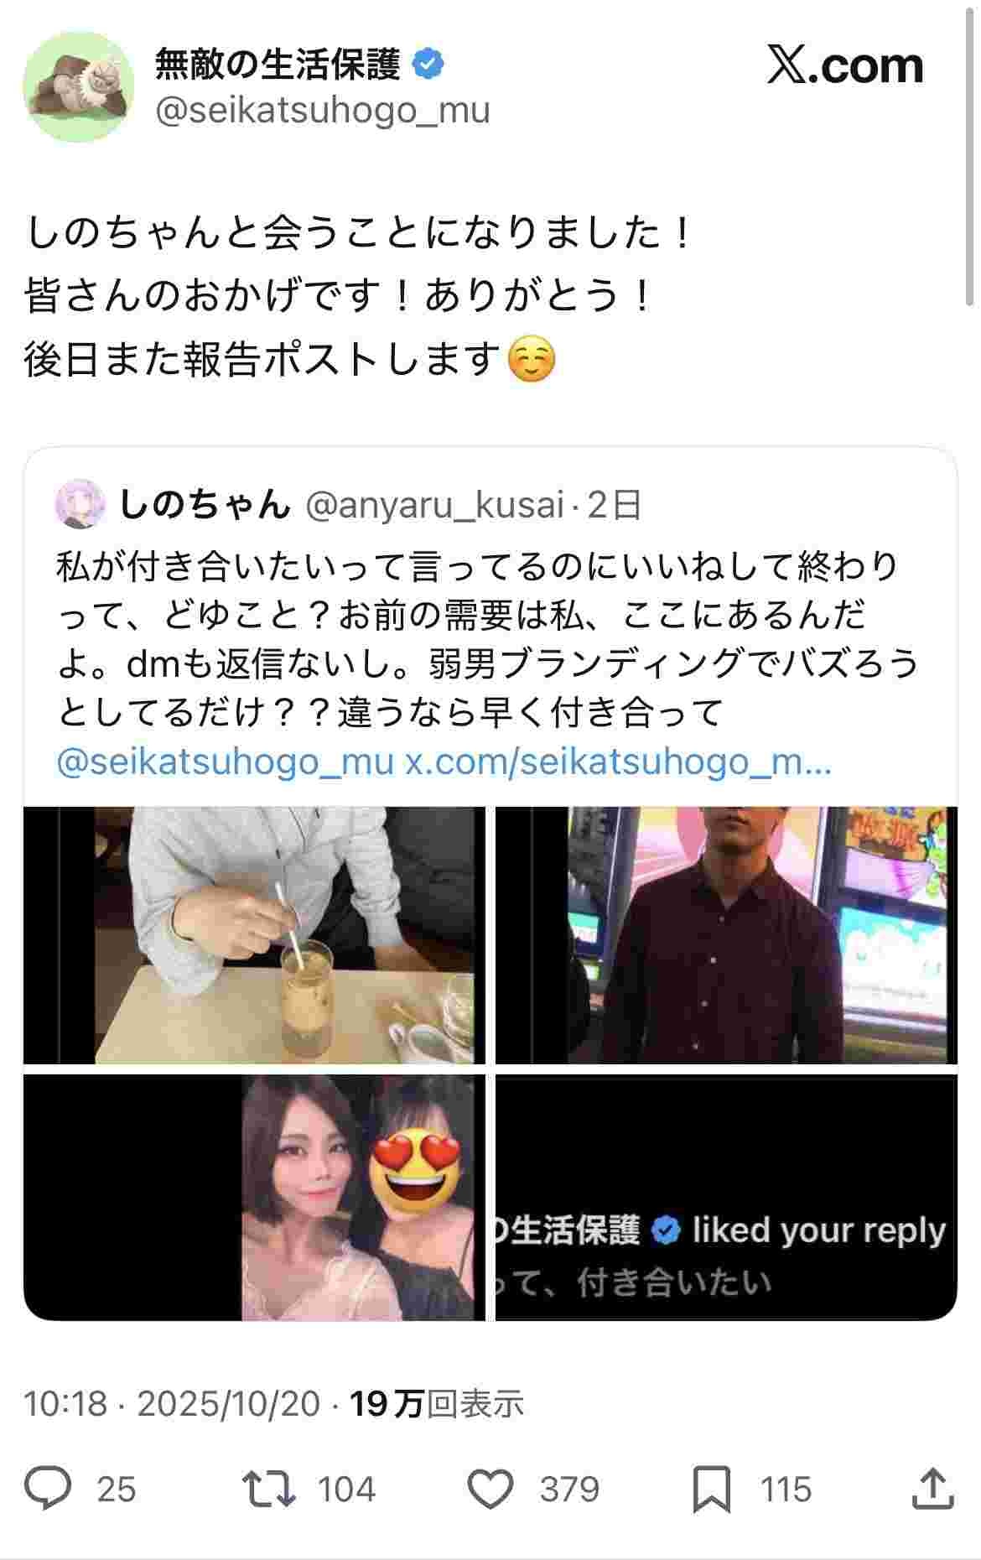Click the @seikatsuhogo_mu handle under the author name
The height and width of the screenshot is (1560, 981).
[x=323, y=110]
